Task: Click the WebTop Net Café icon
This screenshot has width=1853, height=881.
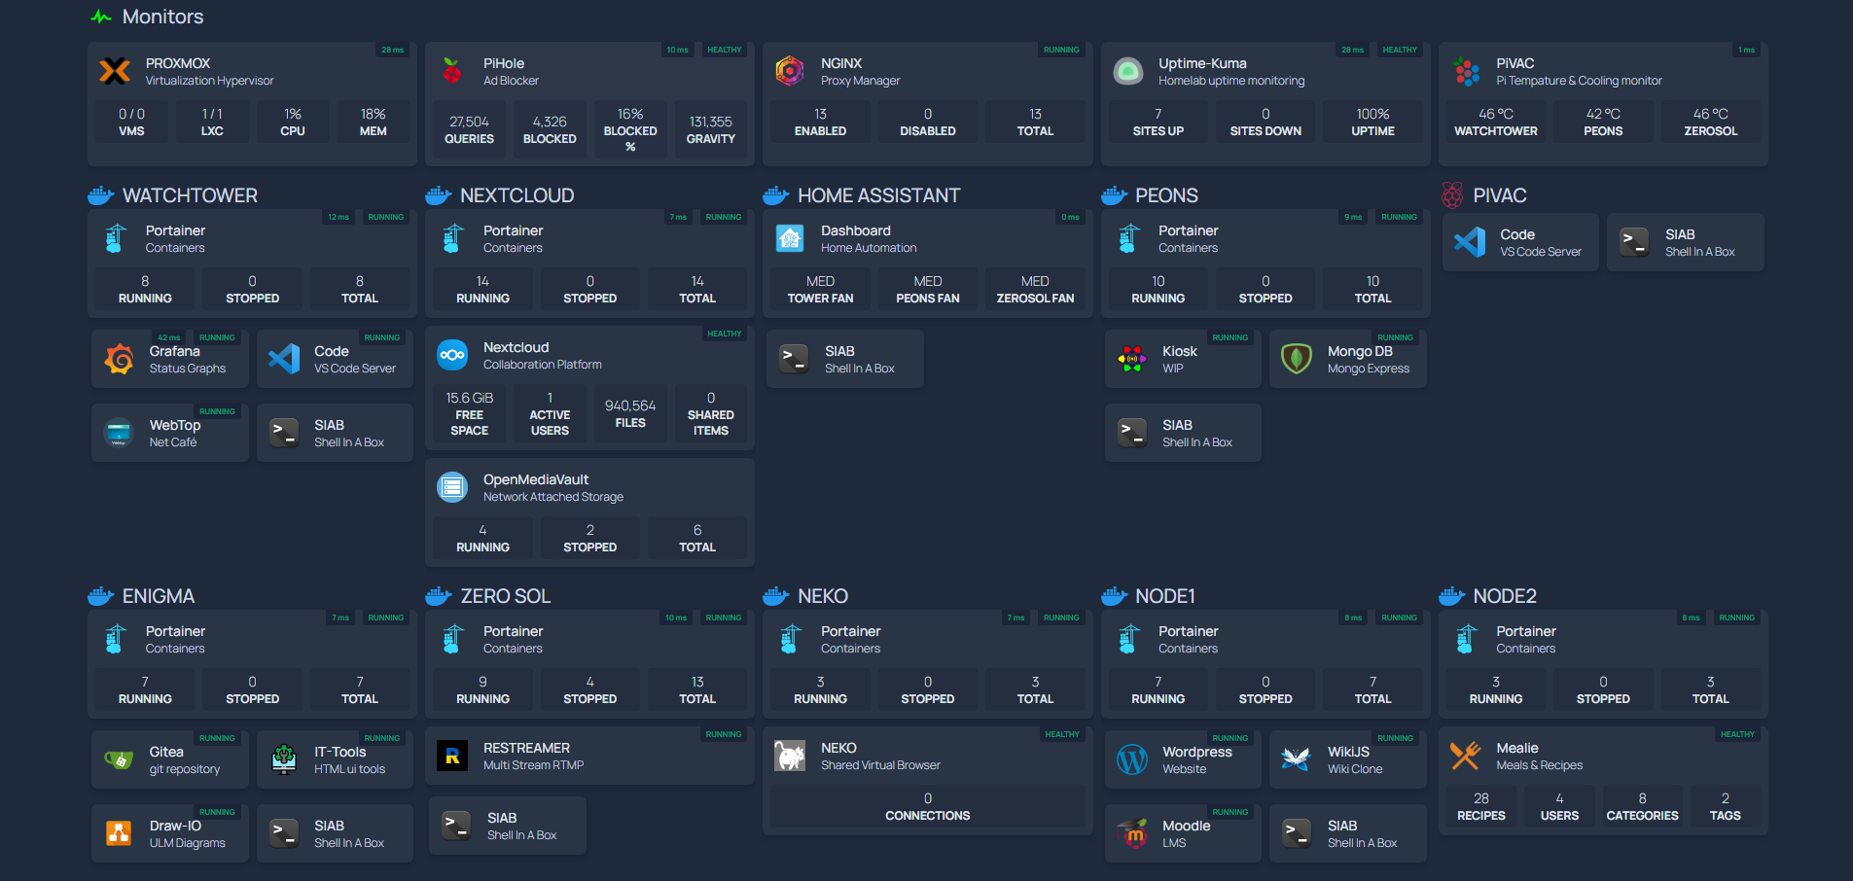Action: 119,433
